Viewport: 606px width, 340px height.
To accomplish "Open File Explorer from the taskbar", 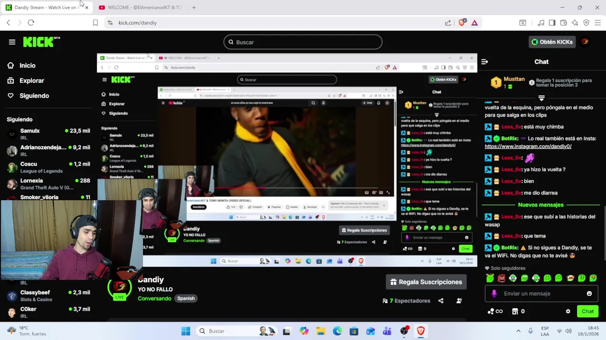I will pos(321,331).
